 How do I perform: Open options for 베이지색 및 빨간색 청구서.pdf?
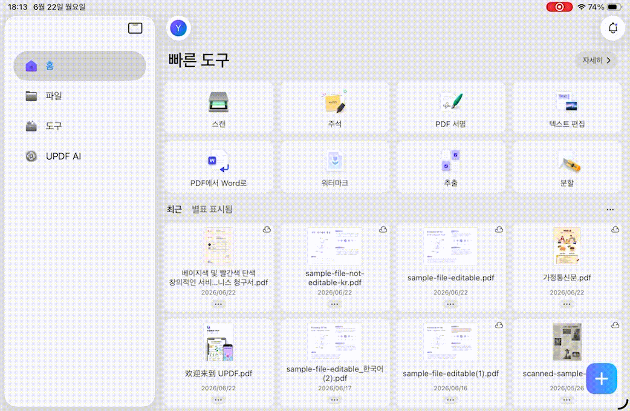click(218, 304)
